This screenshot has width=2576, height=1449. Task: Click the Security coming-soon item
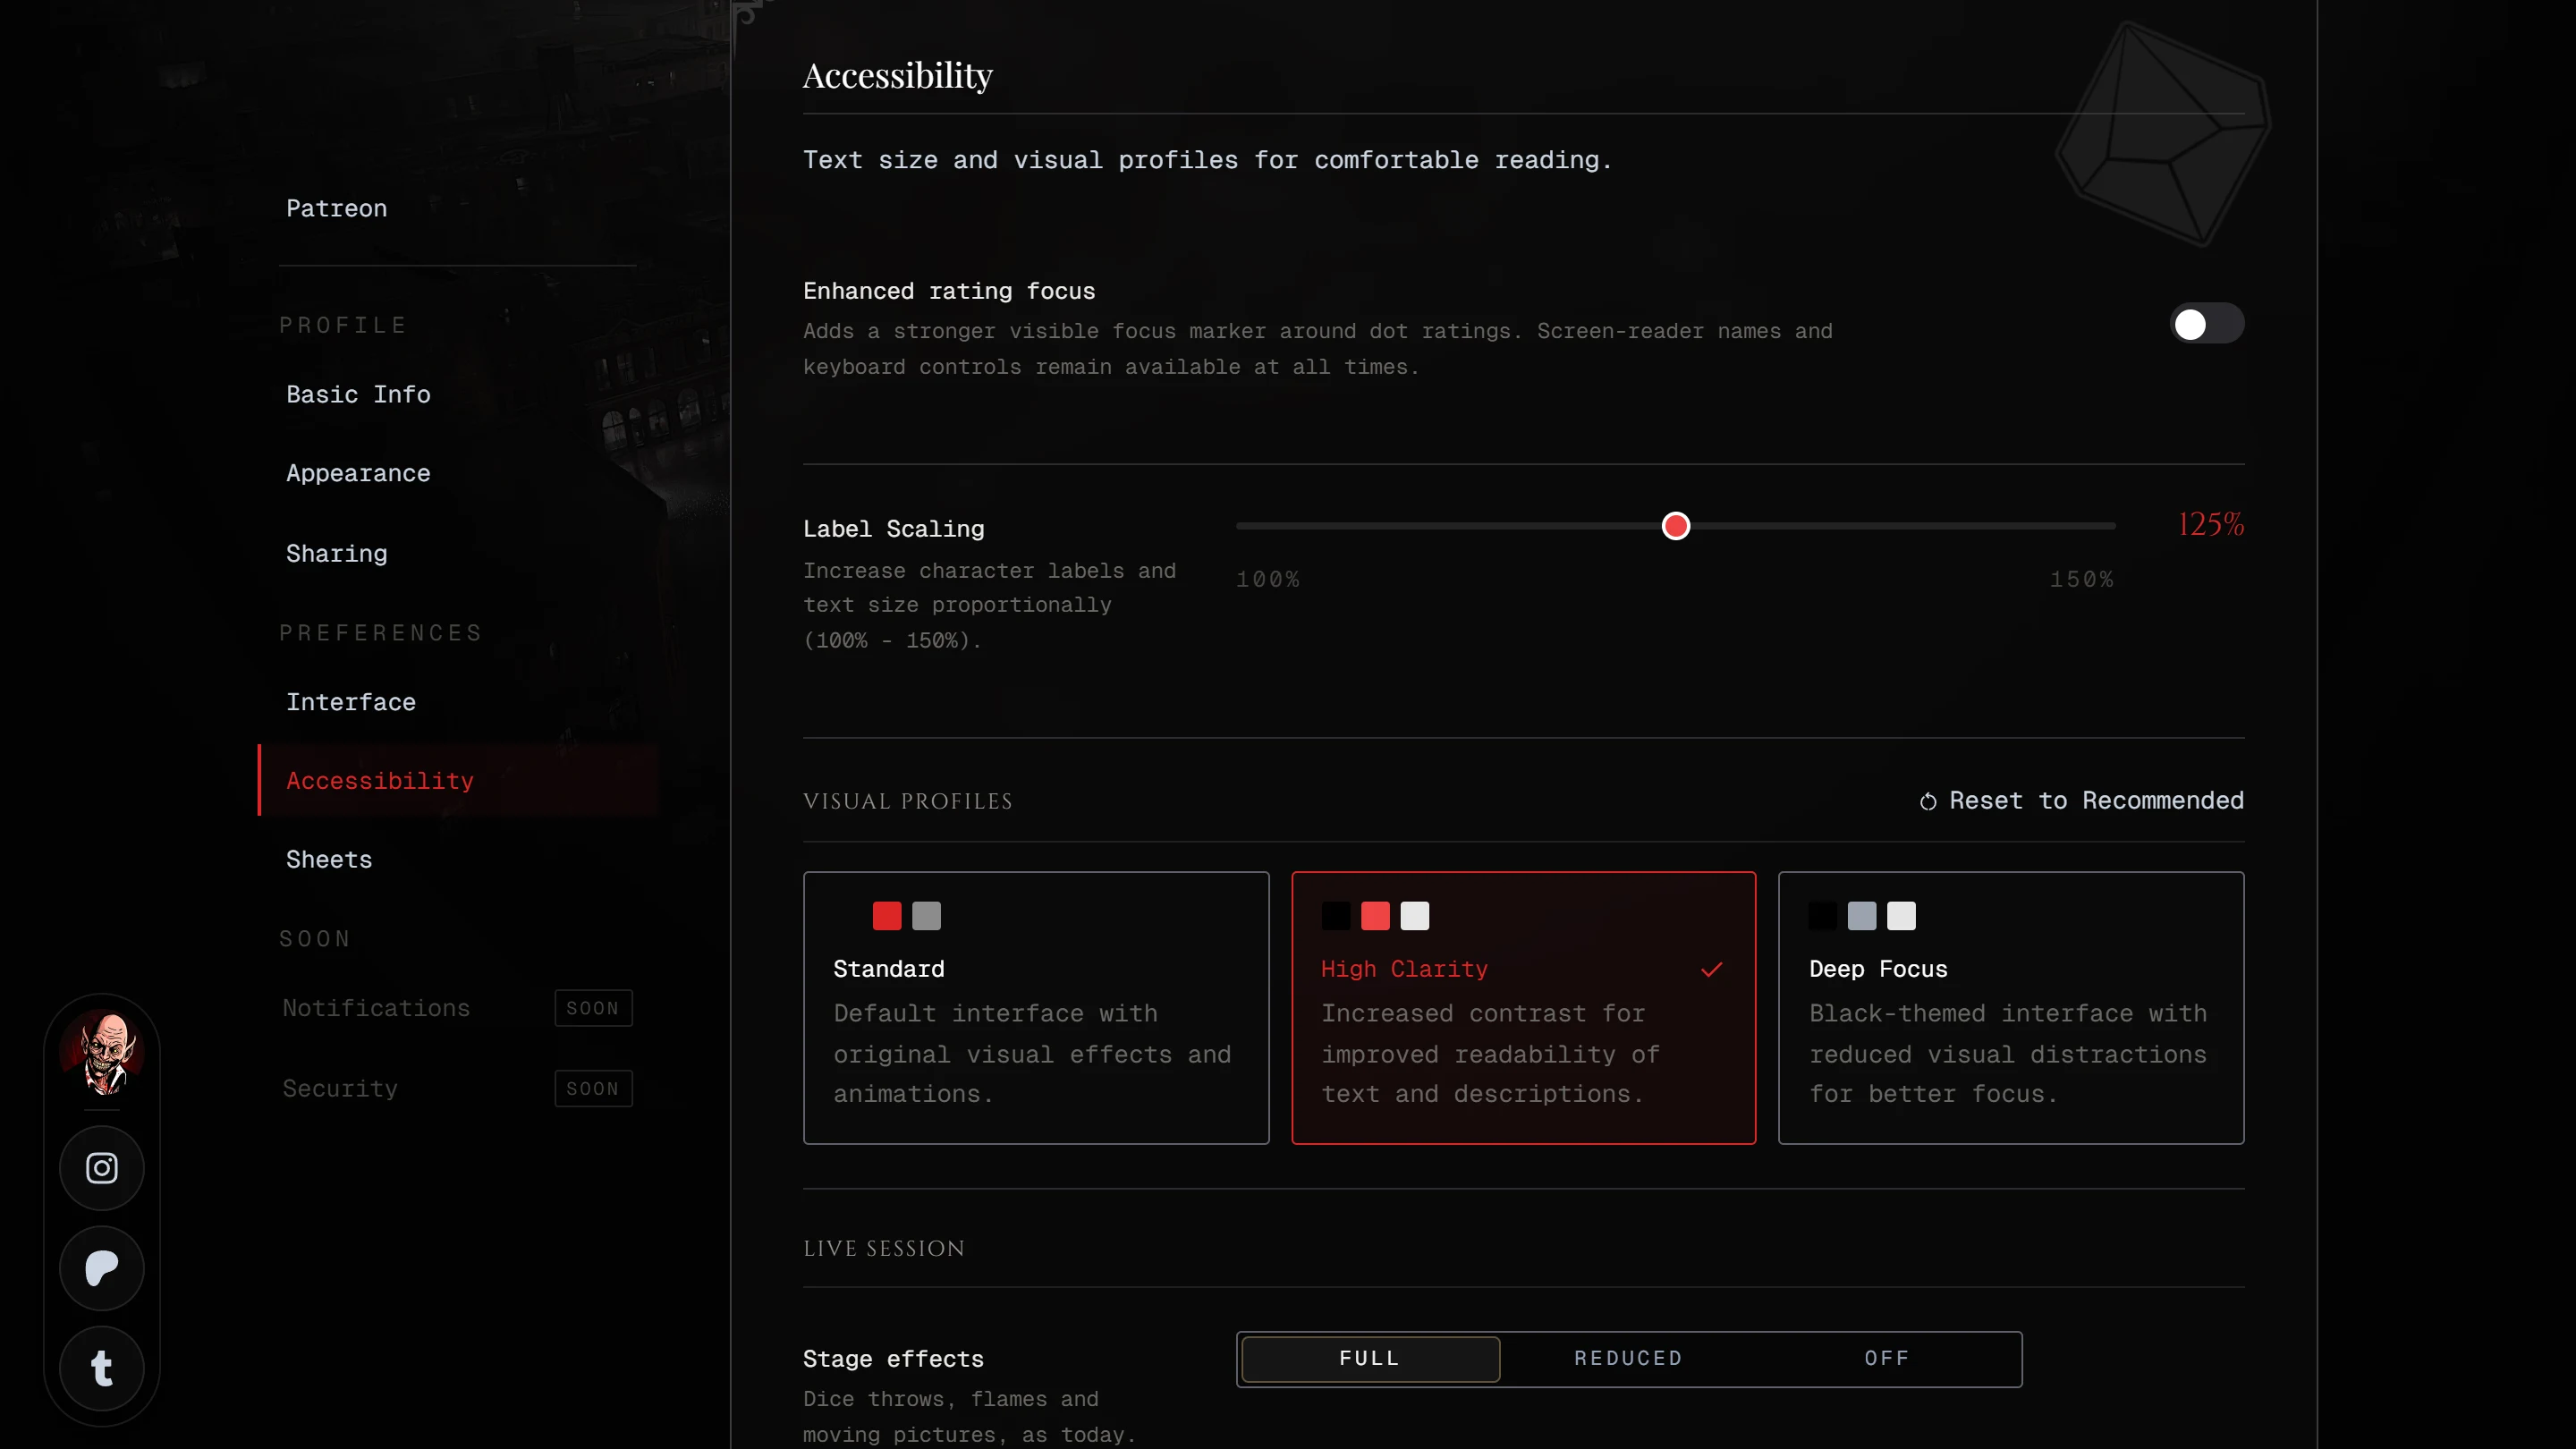point(458,1089)
